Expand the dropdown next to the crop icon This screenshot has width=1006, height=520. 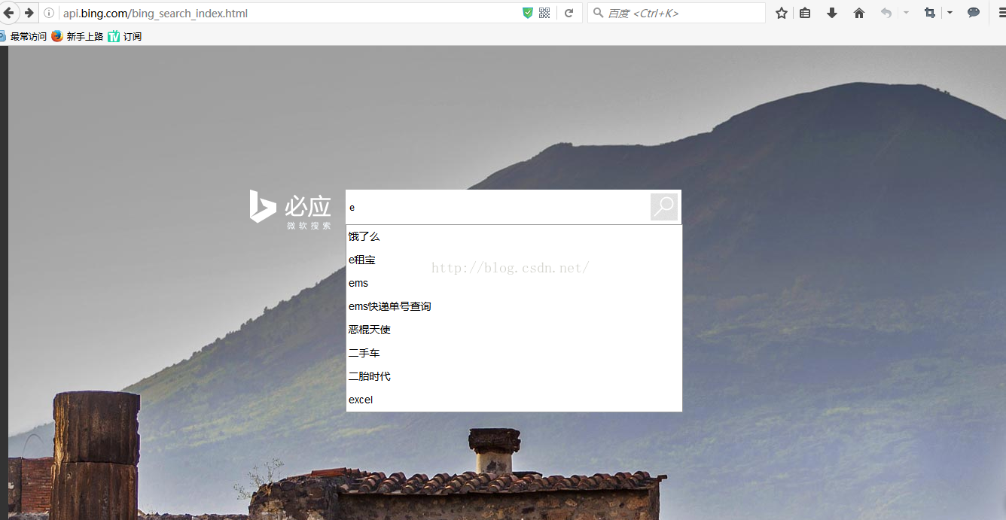tap(950, 13)
